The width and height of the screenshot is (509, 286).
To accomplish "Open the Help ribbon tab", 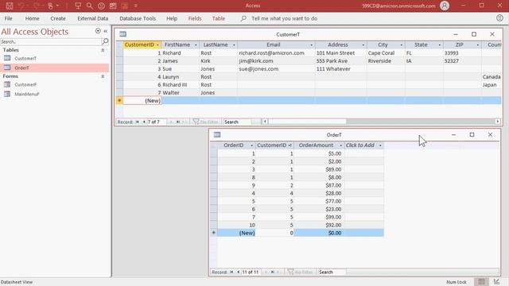I will pos(172,18).
